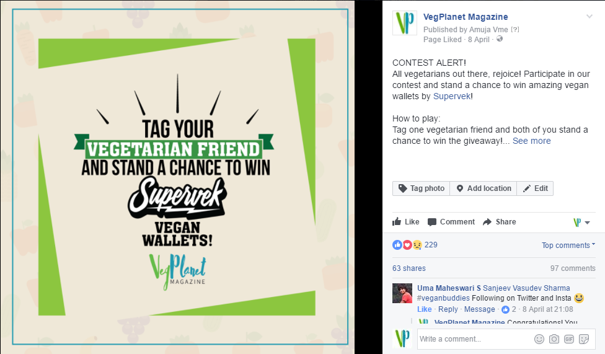The width and height of the screenshot is (605, 354).
Task: Click the globe public privacy icon
Action: (x=500, y=38)
